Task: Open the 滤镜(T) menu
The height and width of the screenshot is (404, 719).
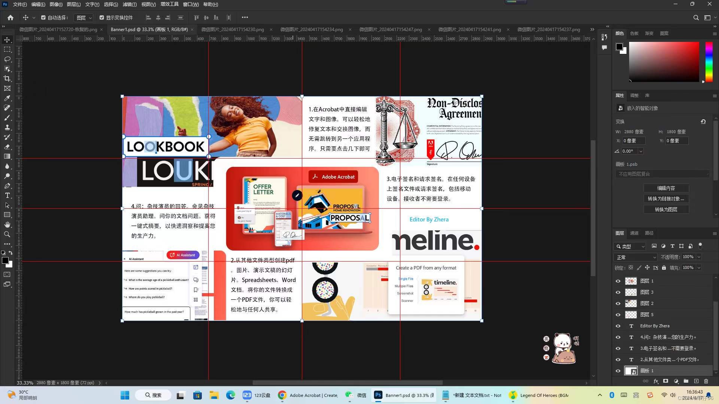Action: [x=130, y=4]
